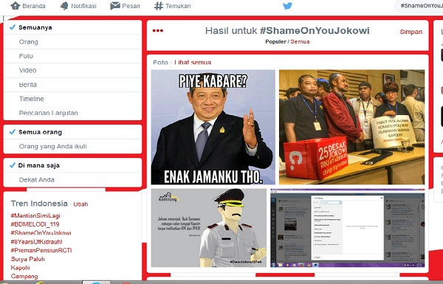Open the three-dots options menu
Image resolution: width=443 pixels, height=284 pixels.
(x=158, y=30)
